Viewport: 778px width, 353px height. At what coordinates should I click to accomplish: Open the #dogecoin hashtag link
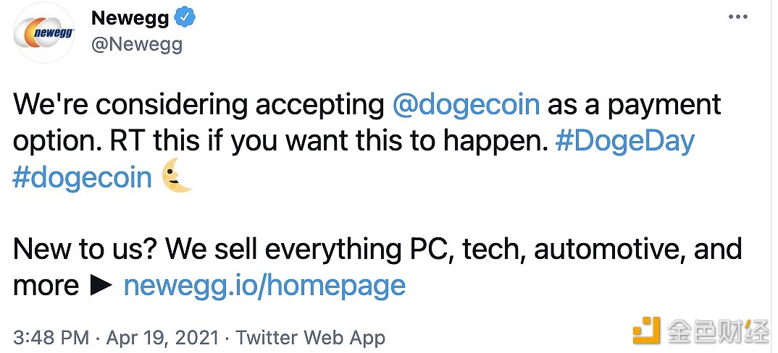82,178
